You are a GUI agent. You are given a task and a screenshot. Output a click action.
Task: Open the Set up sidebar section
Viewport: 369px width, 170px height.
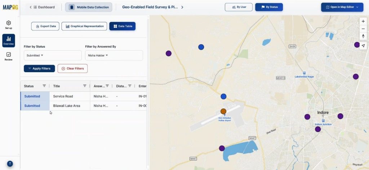[8, 25]
